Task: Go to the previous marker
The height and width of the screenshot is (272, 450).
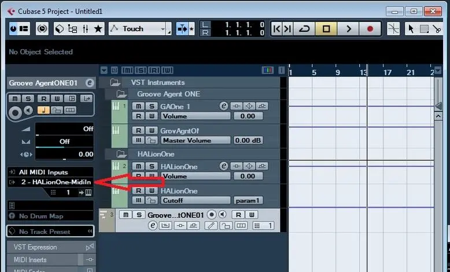Action: [276, 29]
